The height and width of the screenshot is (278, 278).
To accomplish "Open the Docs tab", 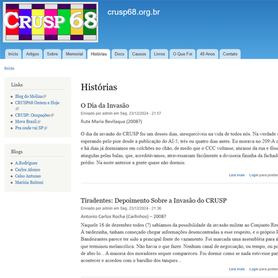I will [120, 54].
